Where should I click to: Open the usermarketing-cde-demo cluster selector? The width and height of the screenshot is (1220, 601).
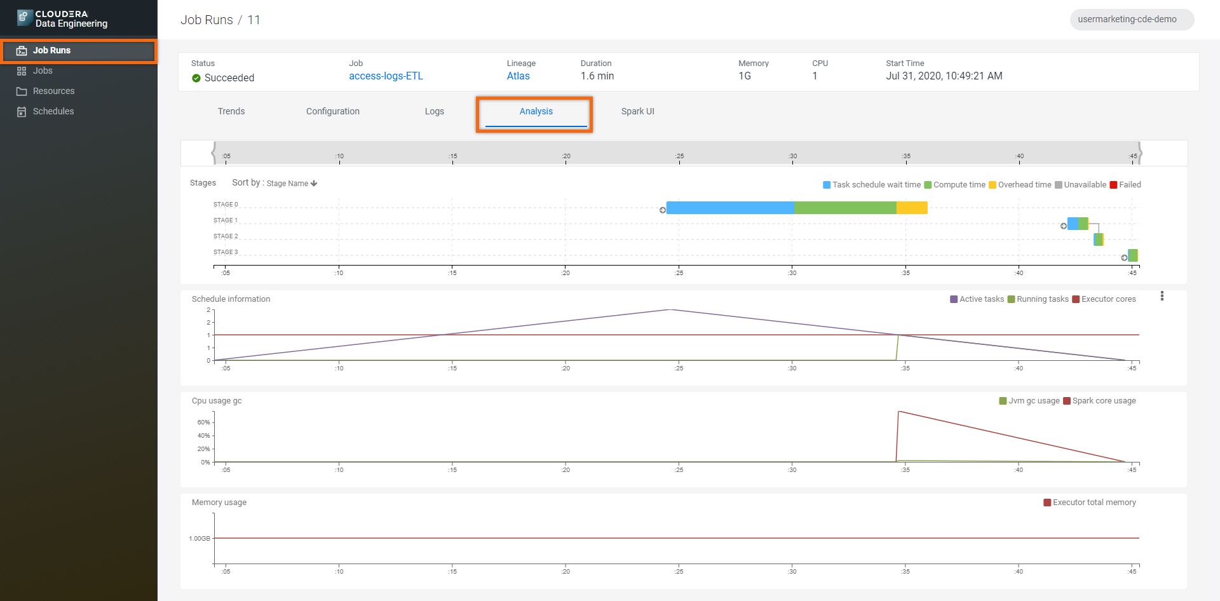pyautogui.click(x=1131, y=20)
